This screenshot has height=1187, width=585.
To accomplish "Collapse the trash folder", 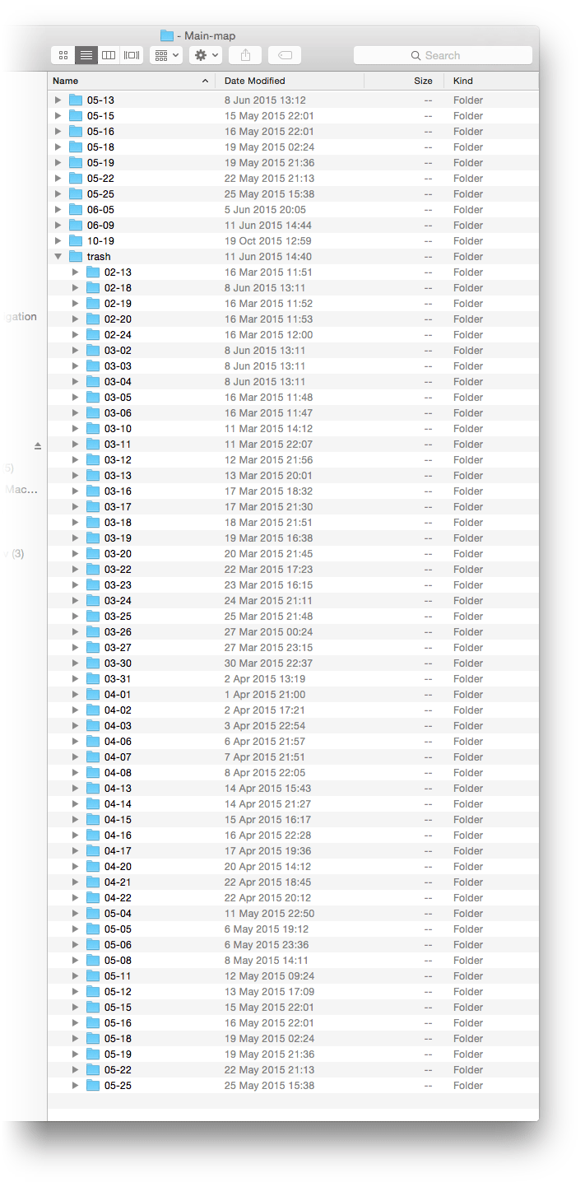I will pyautogui.click(x=58, y=257).
